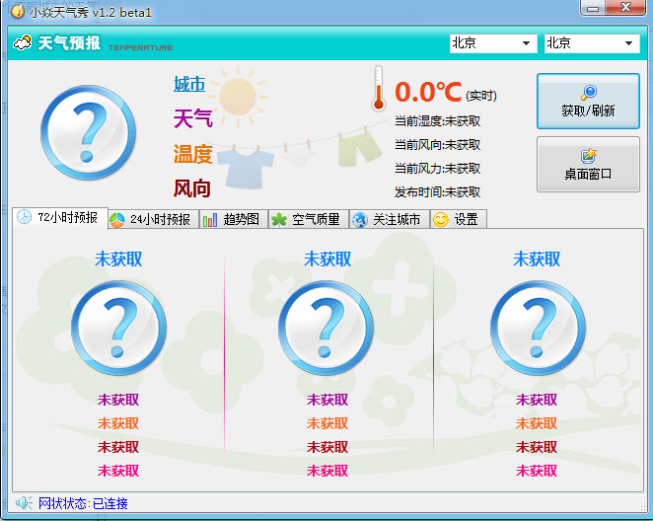
Task: Click the 当前风向:未获取 text
Action: pyautogui.click(x=437, y=145)
